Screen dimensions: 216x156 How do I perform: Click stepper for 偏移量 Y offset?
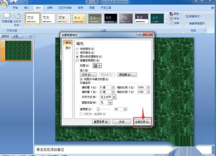tap(113, 92)
